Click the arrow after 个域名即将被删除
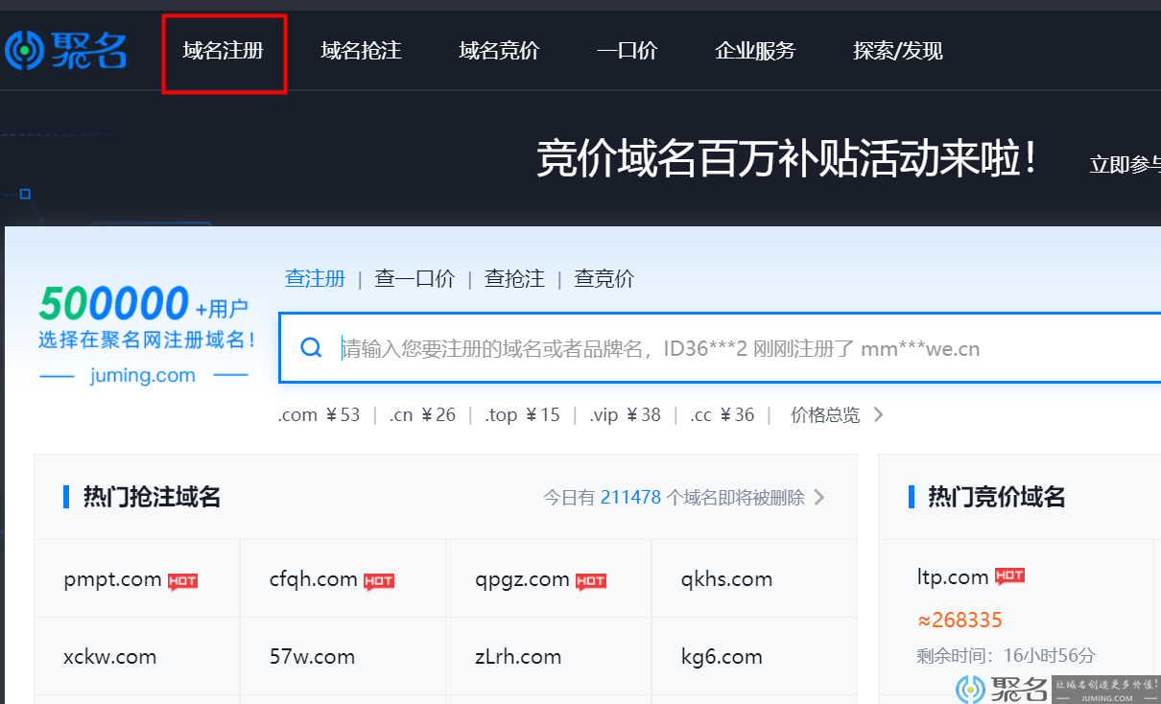The width and height of the screenshot is (1161, 704). click(x=818, y=497)
